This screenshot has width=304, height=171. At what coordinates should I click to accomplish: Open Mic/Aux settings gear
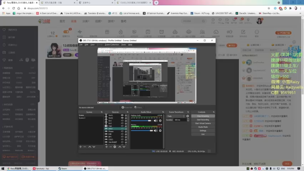160,131
